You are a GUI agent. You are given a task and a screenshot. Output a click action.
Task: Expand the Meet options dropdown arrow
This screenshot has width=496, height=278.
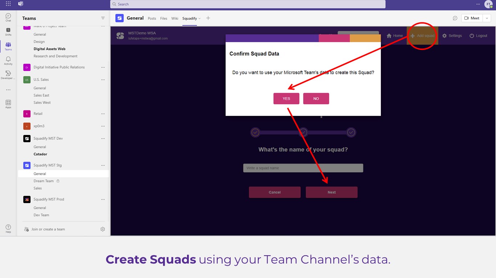[487, 18]
